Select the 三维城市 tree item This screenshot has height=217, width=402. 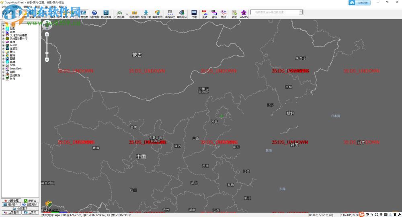[x=15, y=75]
